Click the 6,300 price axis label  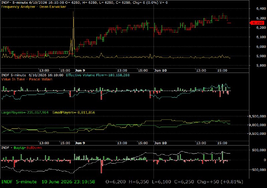[261, 18]
